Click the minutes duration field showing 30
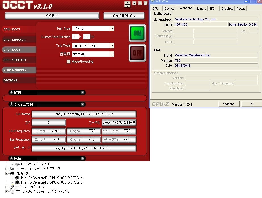The width and height of the screenshot is (262, 198). pos(87,37)
